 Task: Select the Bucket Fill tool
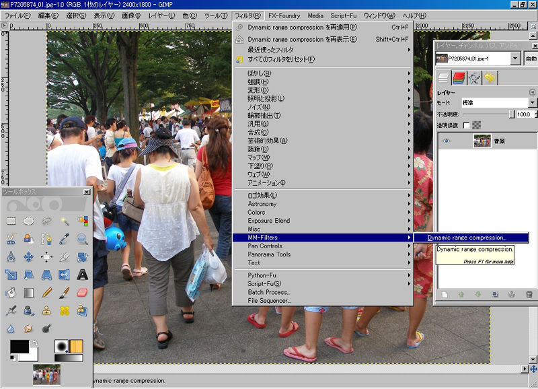point(11,293)
